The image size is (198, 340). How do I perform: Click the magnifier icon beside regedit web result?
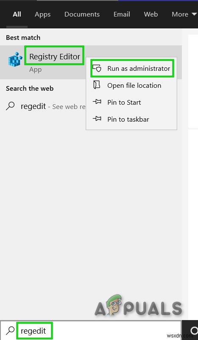(x=11, y=106)
